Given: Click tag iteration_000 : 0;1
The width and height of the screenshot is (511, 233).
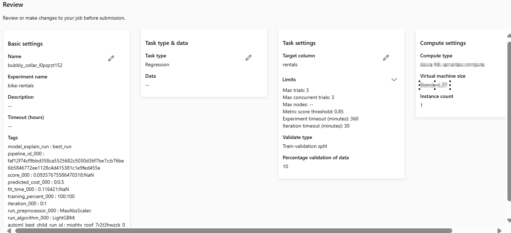Looking at the screenshot, I should [27, 203].
